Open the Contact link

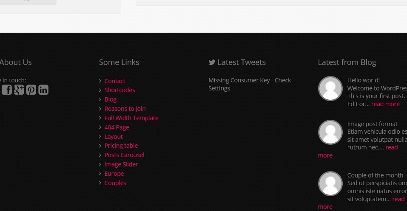coord(115,81)
